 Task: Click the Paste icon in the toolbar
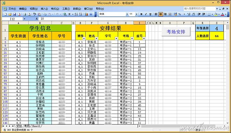pyautogui.click(x=50, y=14)
